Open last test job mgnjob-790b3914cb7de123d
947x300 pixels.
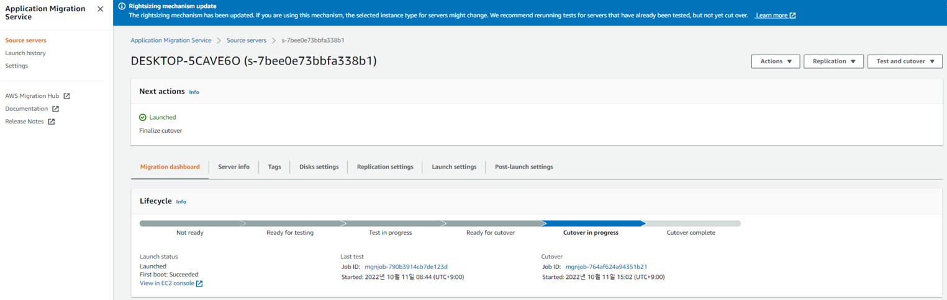[406, 267]
